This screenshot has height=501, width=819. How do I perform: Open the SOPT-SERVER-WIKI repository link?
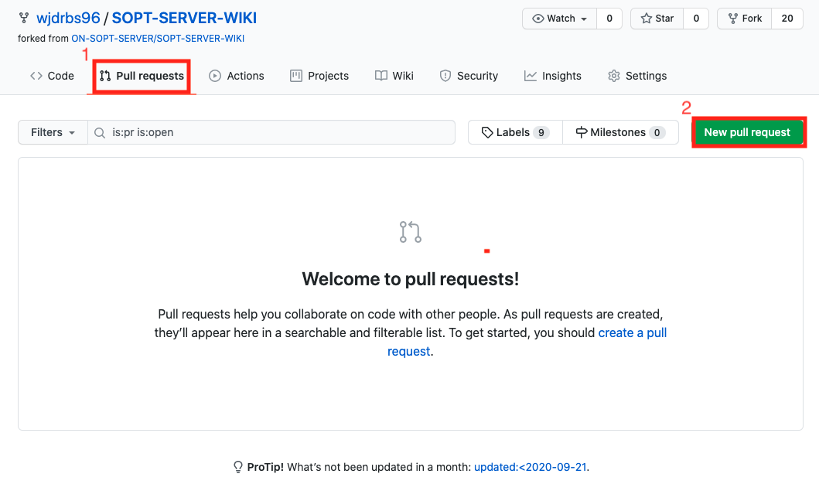tap(184, 19)
